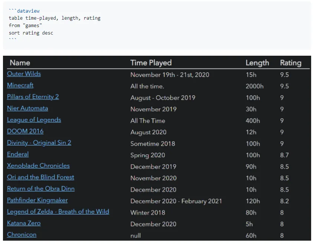Open the DOOM 2016 note
The height and width of the screenshot is (244, 313).
[x=25, y=131]
